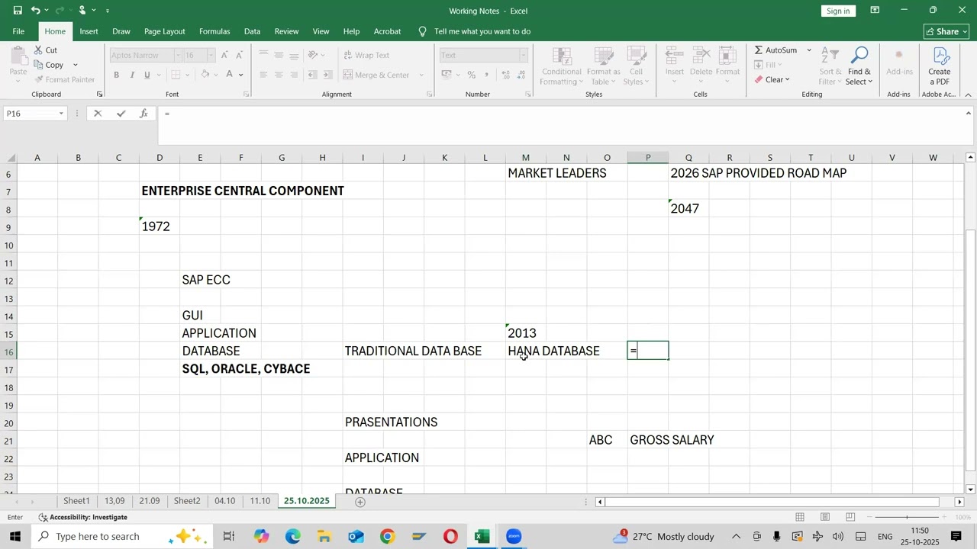This screenshot has width=977, height=549.
Task: Open Google Chrome from the taskbar
Action: point(387,537)
